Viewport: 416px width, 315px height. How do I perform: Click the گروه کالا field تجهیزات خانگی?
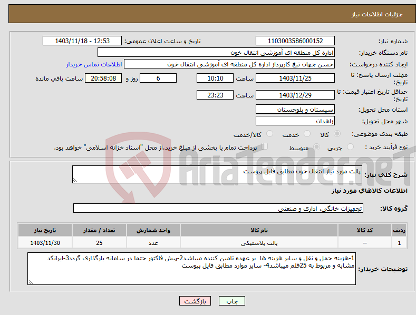point(218,209)
